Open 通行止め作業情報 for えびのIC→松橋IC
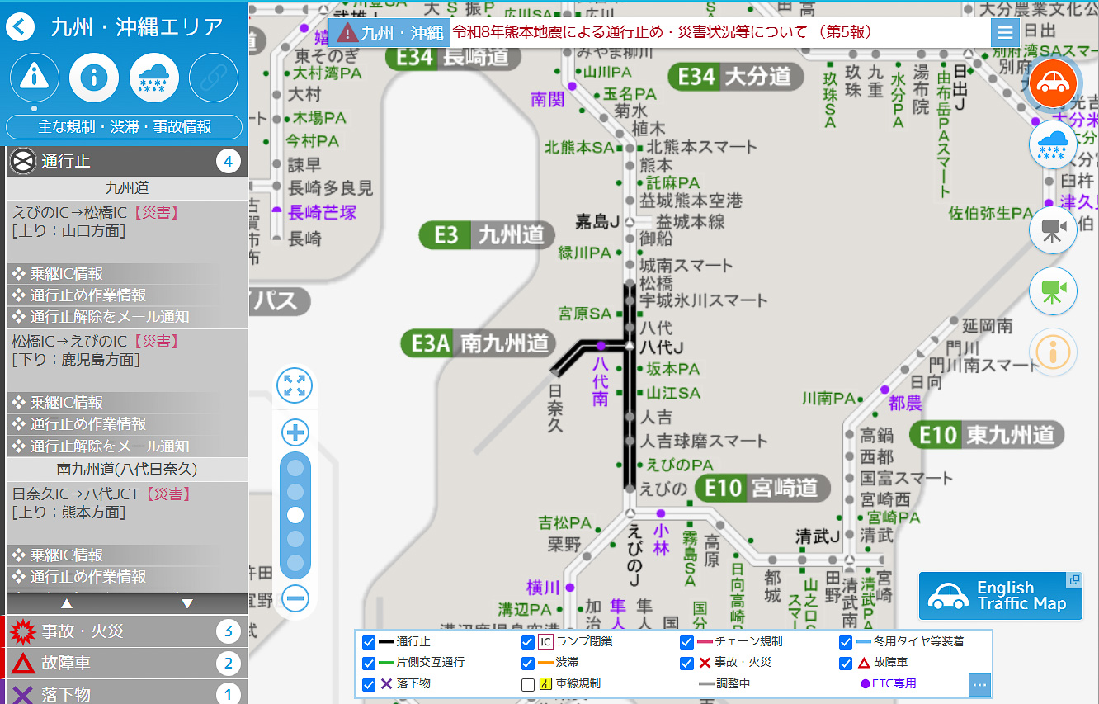 click(127, 295)
